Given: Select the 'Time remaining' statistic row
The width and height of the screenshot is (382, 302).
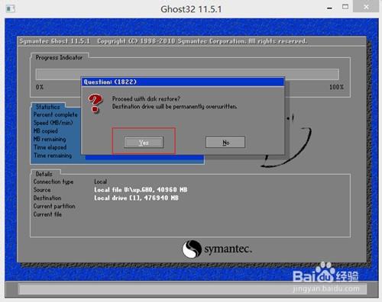Looking at the screenshot, I should (x=53, y=156).
